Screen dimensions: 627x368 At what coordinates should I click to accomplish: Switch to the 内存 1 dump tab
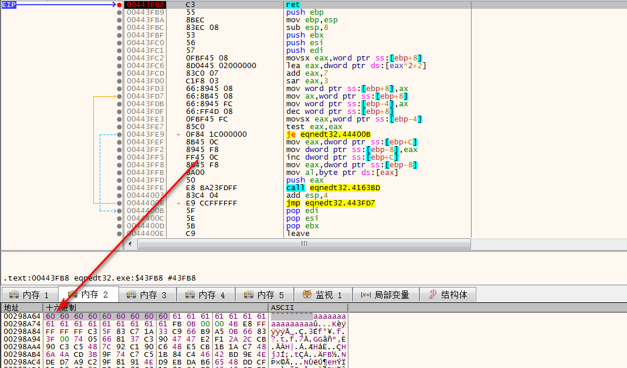click(29, 295)
